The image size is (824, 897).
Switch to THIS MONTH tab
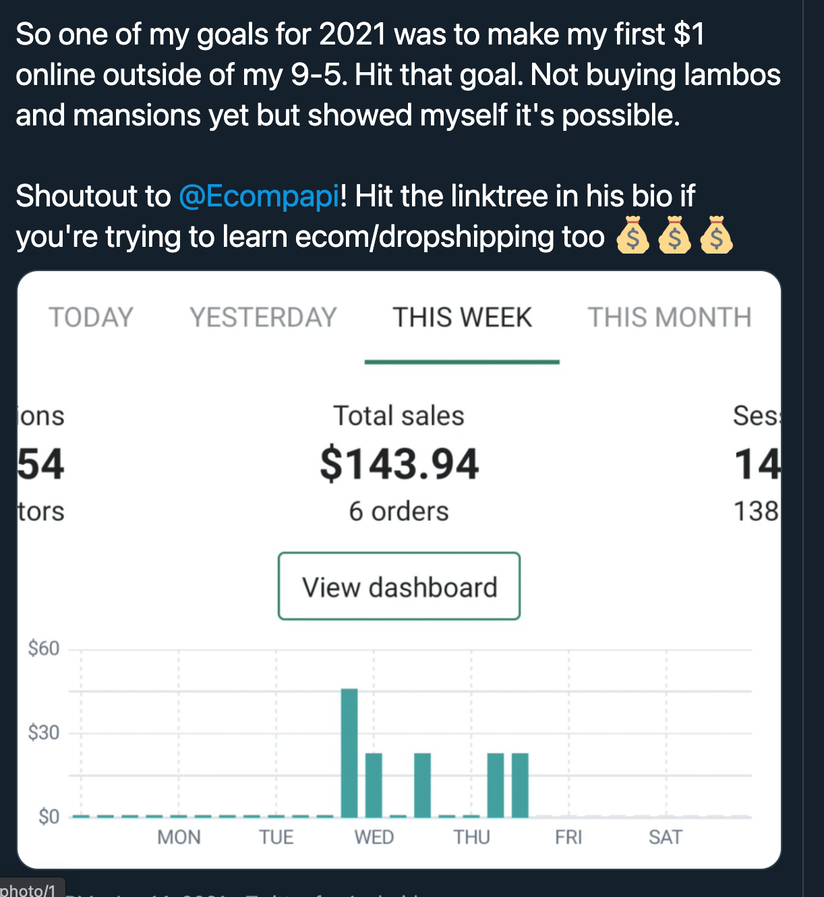pyautogui.click(x=669, y=318)
